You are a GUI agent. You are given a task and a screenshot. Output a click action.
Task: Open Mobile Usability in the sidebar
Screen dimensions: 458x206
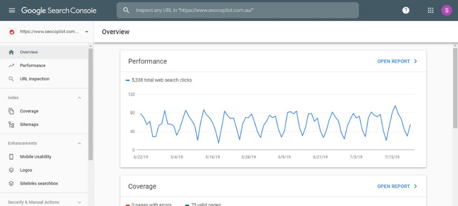(x=44, y=157)
